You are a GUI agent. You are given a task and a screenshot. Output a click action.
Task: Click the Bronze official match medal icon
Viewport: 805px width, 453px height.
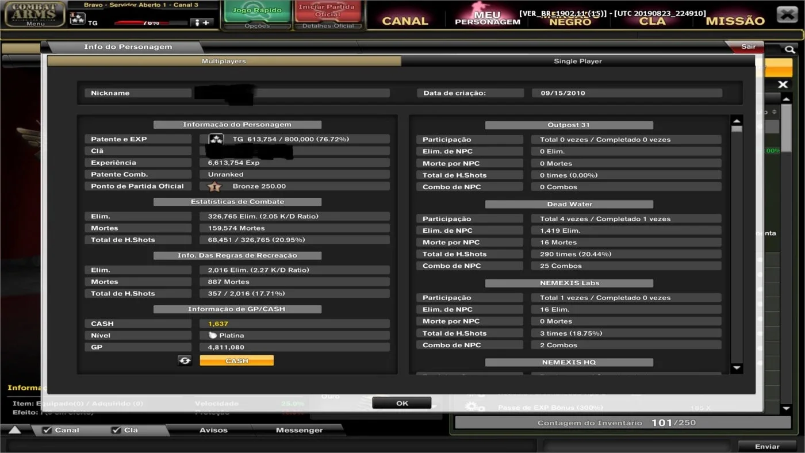point(214,186)
